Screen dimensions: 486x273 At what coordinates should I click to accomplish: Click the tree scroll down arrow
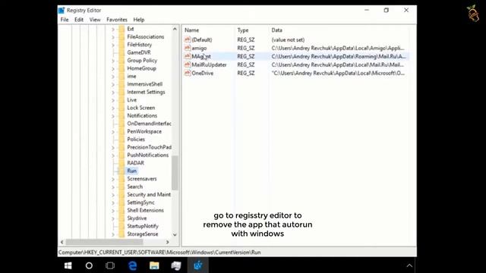(175, 234)
